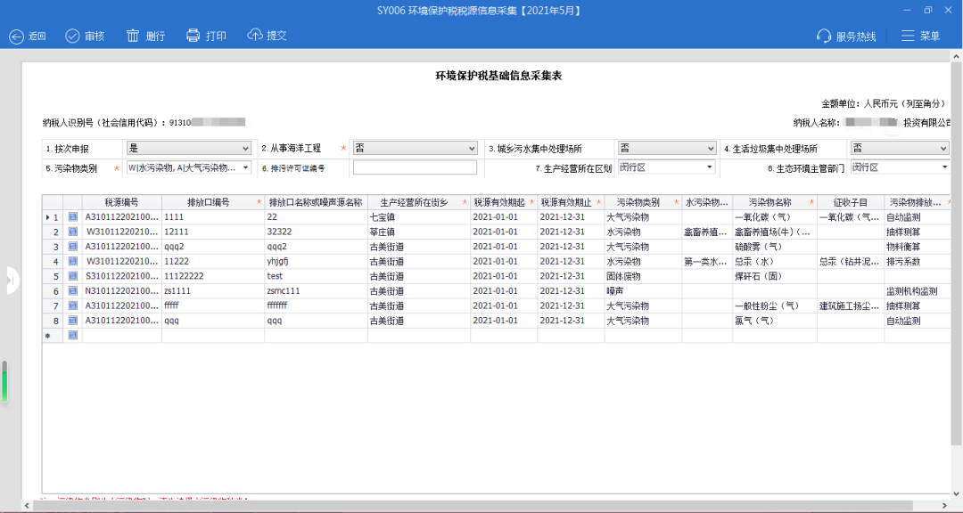Click cell 32322 in row 2
This screenshot has width=963, height=513.
pyautogui.click(x=316, y=232)
